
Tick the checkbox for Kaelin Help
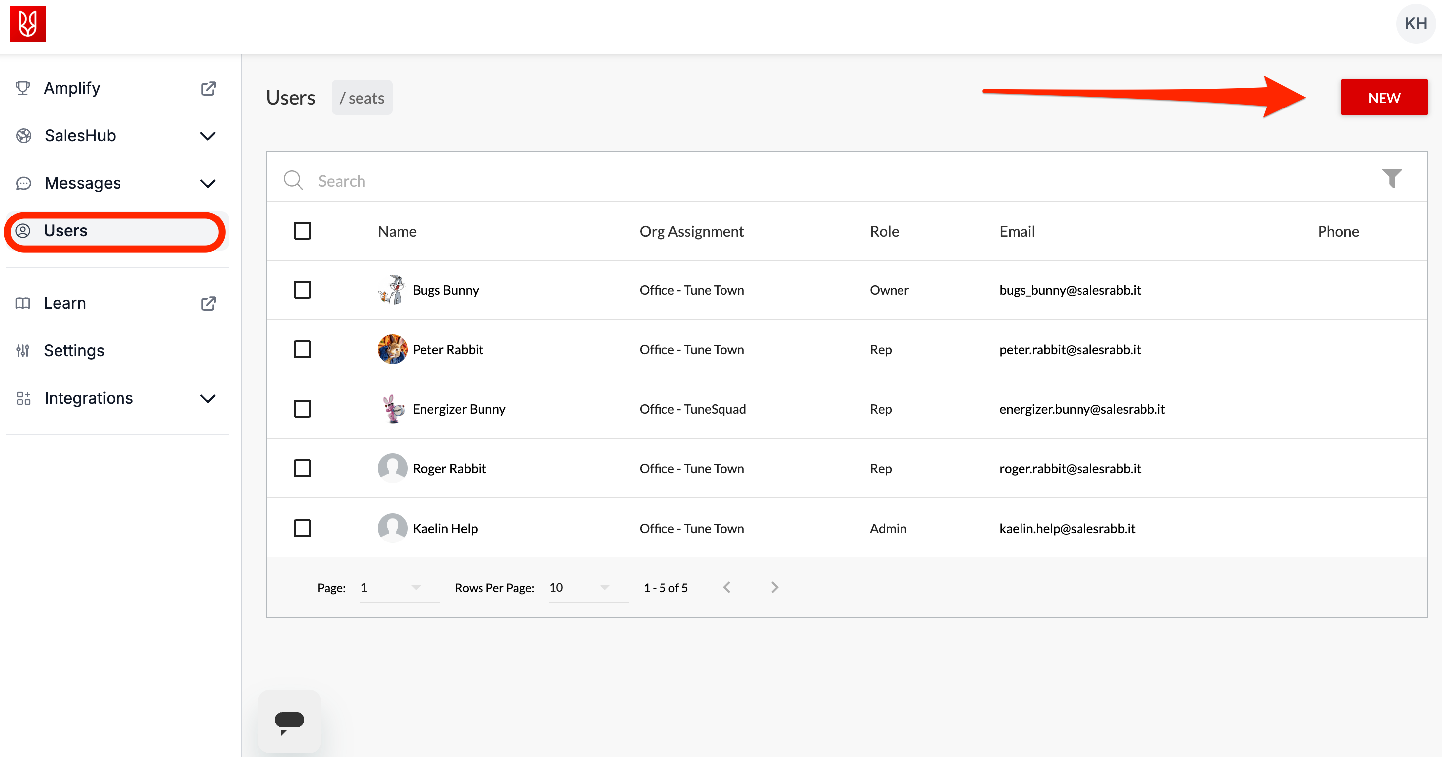click(302, 528)
